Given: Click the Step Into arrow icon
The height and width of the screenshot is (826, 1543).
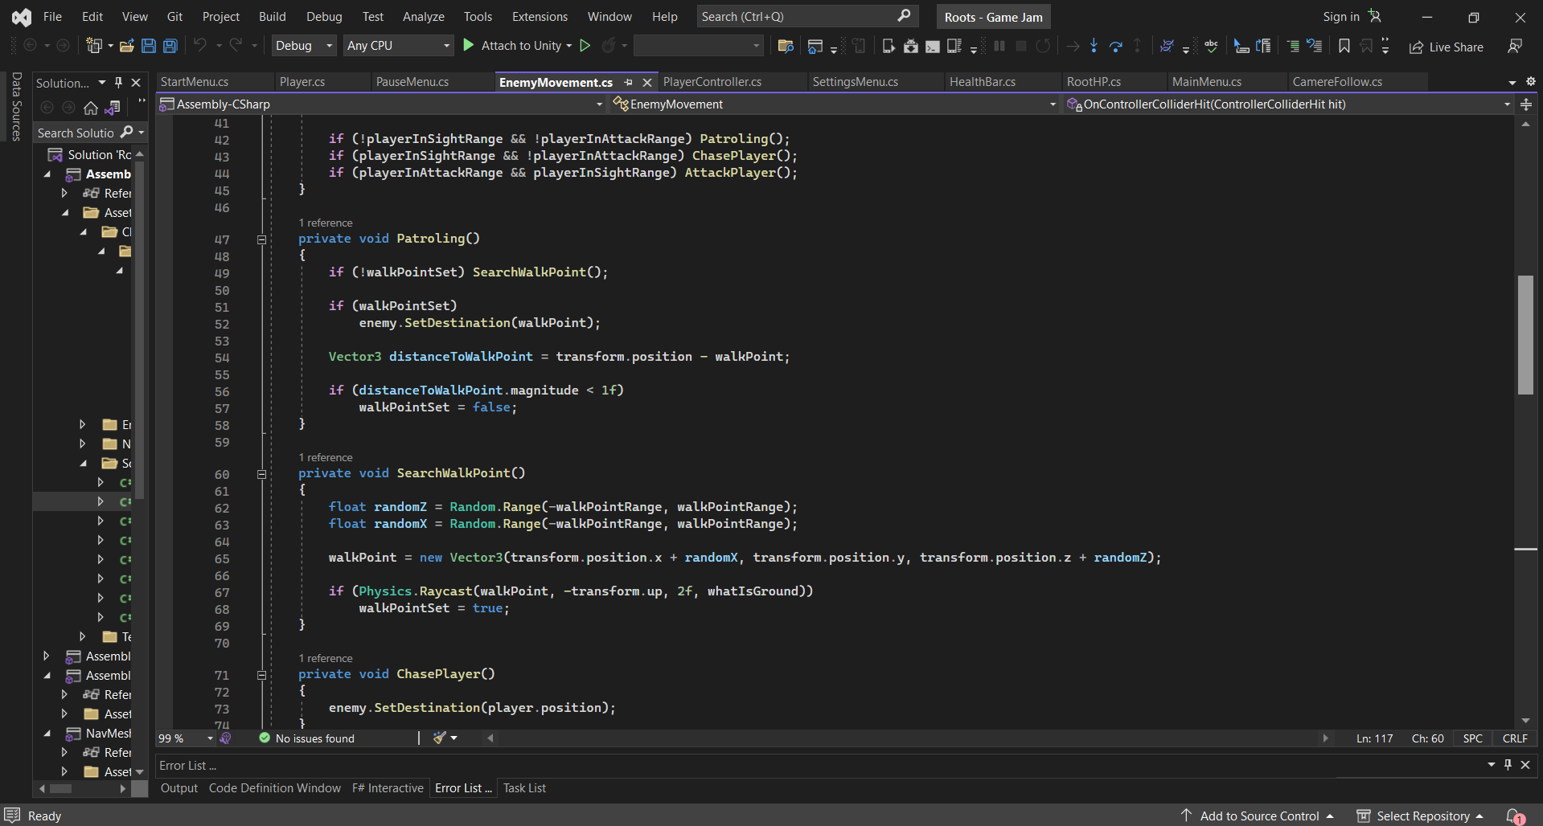Looking at the screenshot, I should (x=1094, y=46).
